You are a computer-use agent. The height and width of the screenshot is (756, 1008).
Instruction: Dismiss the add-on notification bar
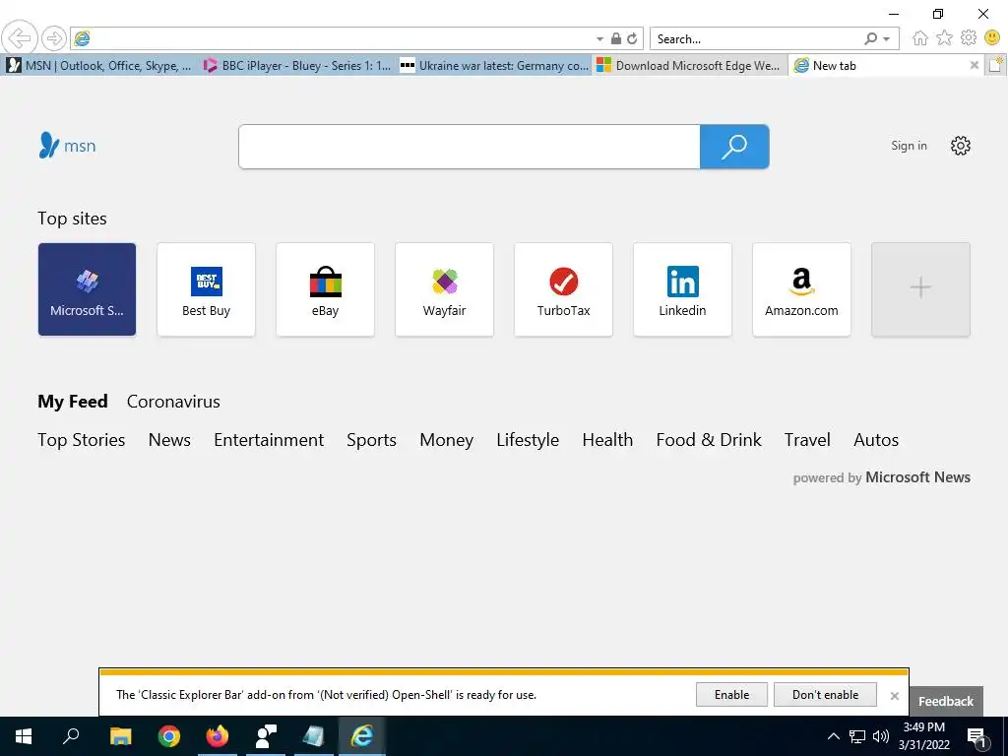click(894, 696)
